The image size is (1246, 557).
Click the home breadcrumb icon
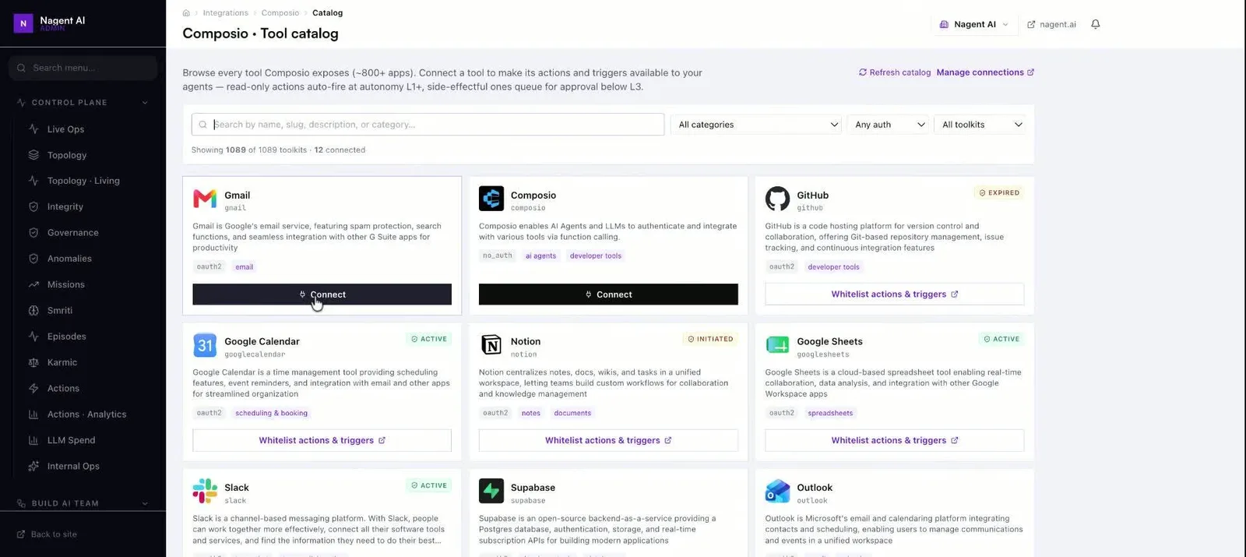186,12
